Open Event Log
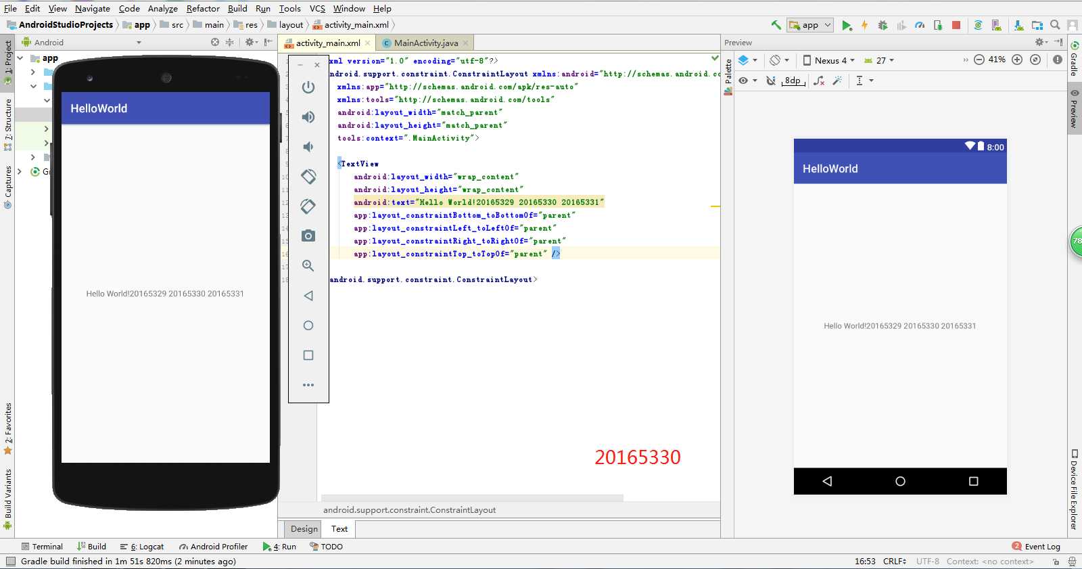The width and height of the screenshot is (1082, 569). point(1036,547)
